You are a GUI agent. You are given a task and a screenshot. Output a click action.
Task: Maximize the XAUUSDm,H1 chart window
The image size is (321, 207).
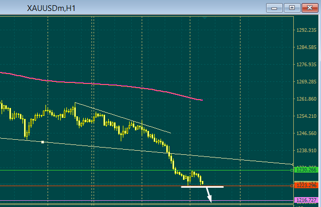[x=292, y=8]
